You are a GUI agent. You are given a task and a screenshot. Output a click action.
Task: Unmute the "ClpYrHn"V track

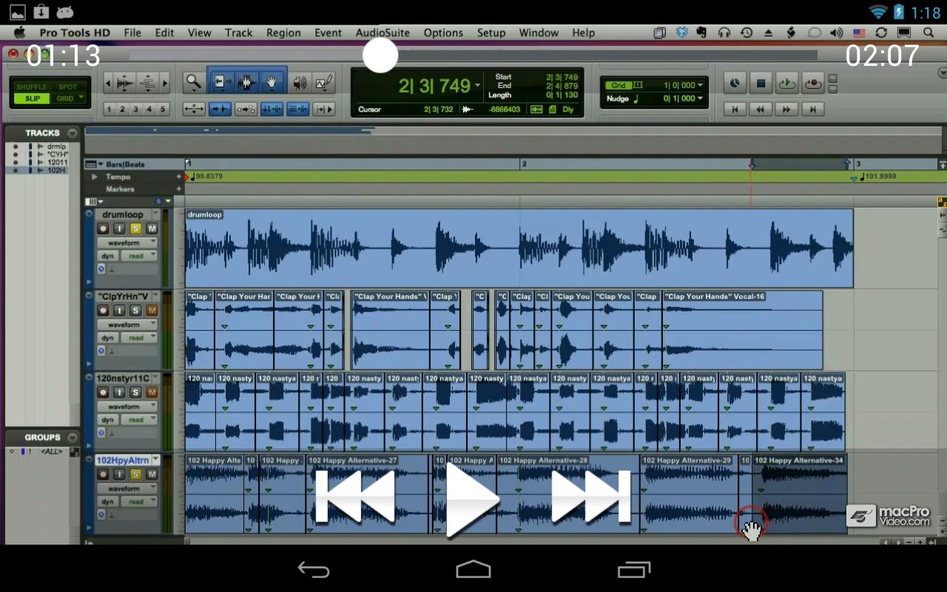point(152,311)
